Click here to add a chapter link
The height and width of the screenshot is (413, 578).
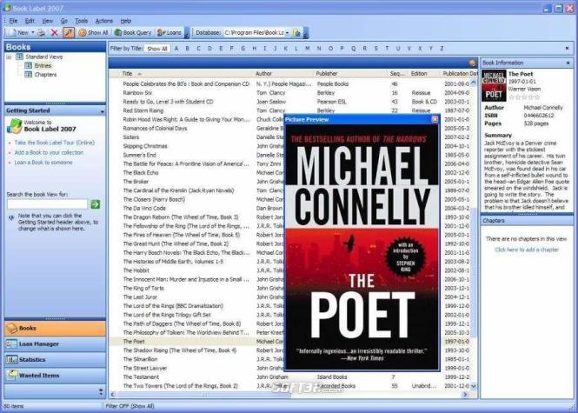click(527, 250)
